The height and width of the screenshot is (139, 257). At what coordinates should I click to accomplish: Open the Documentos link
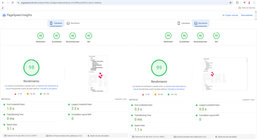(x=247, y=15)
